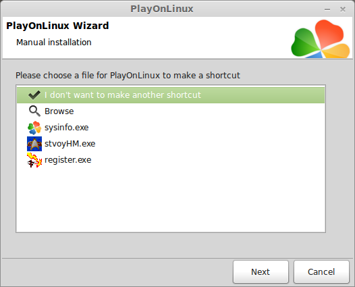The height and width of the screenshot is (287, 355).
Task: Select register.exe file name in the list
Action: coord(67,160)
